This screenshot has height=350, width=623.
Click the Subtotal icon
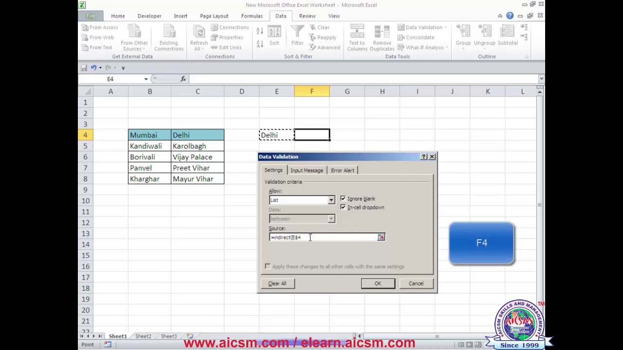pyautogui.click(x=507, y=31)
